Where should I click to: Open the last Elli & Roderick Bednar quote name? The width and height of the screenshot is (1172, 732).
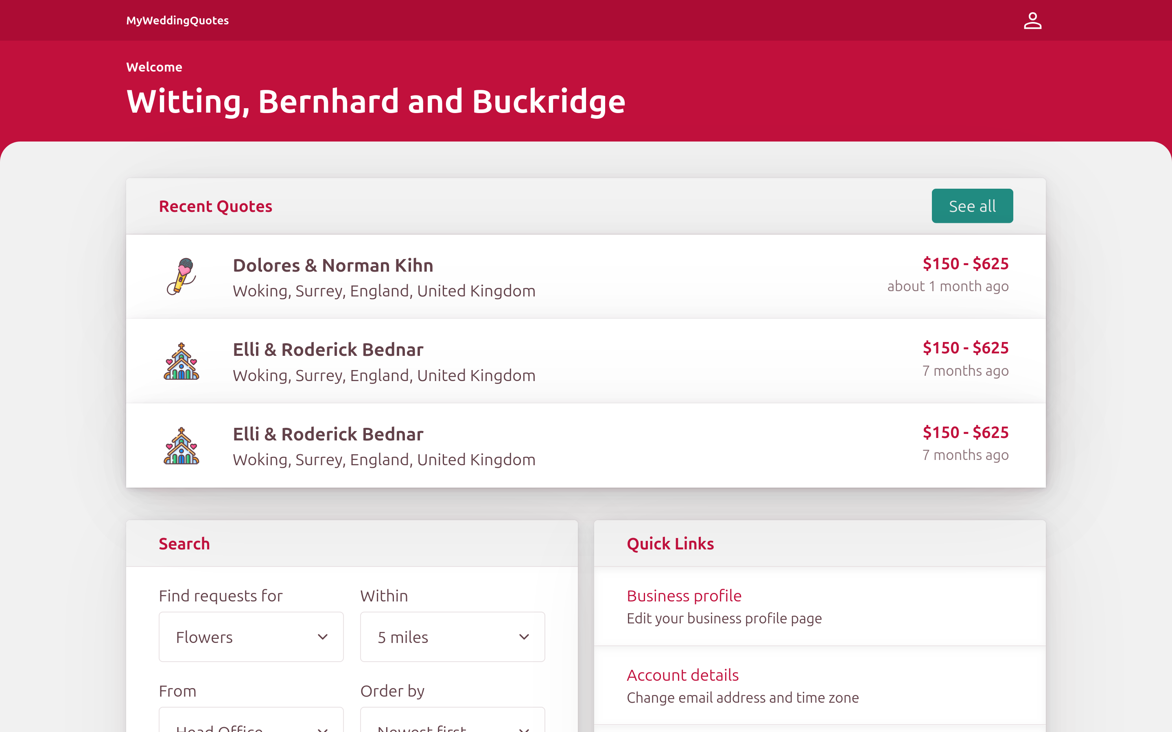tap(328, 434)
